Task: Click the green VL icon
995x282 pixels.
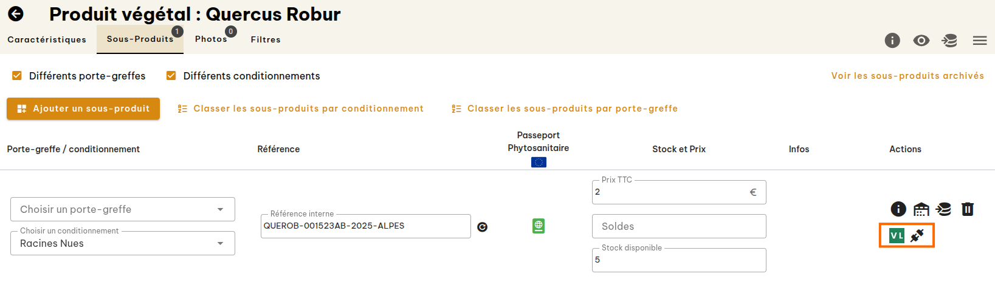Action: (x=897, y=235)
